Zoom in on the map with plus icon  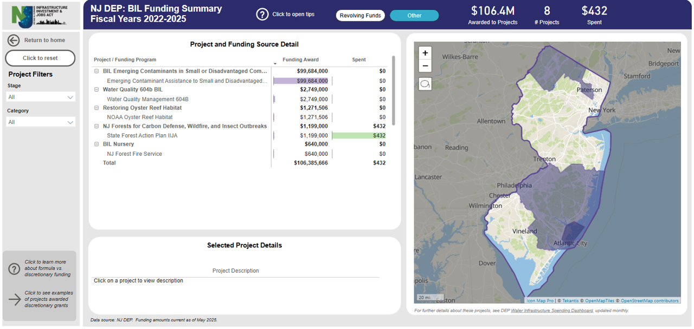[425, 52]
